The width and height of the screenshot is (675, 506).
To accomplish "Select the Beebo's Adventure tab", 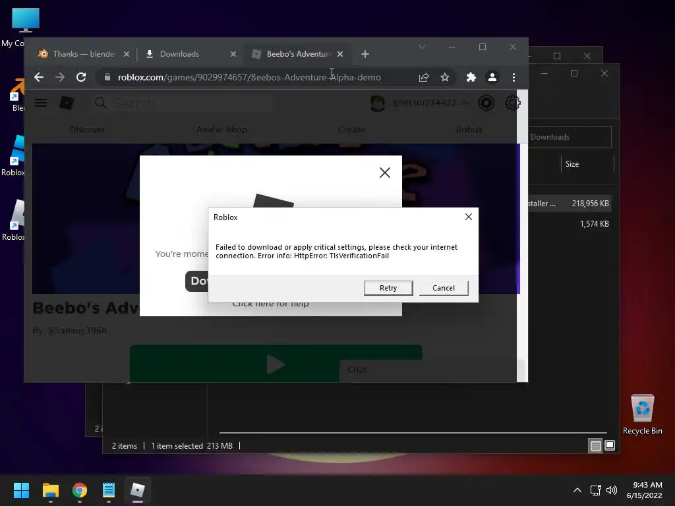I will (x=299, y=54).
